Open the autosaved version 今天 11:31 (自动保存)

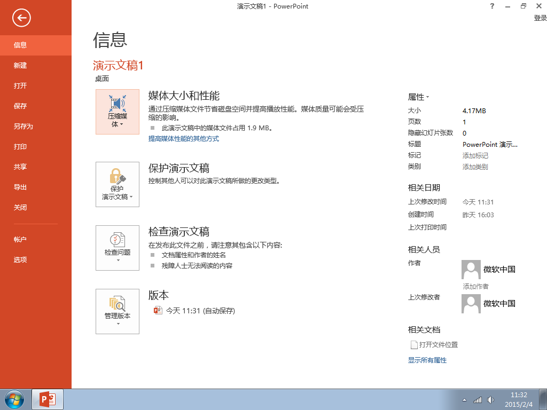pyautogui.click(x=200, y=311)
